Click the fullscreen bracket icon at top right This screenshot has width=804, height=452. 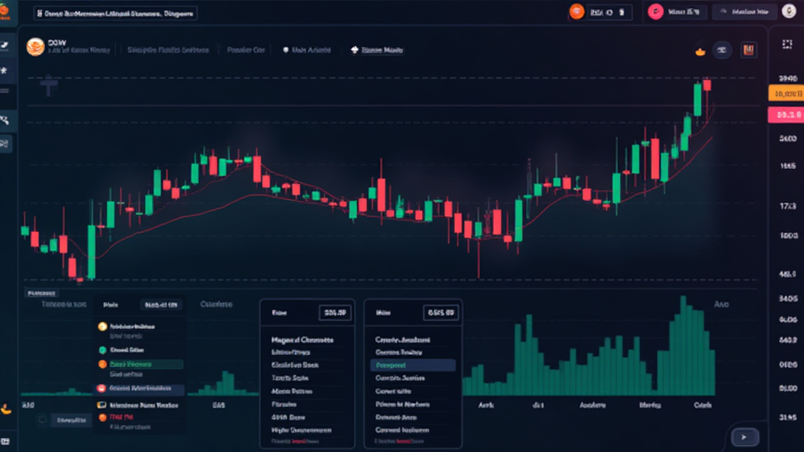(x=788, y=45)
